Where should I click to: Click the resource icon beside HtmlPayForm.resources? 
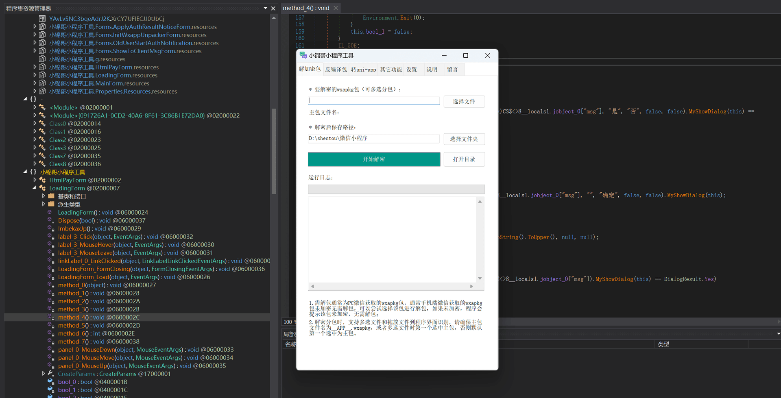pyautogui.click(x=42, y=67)
